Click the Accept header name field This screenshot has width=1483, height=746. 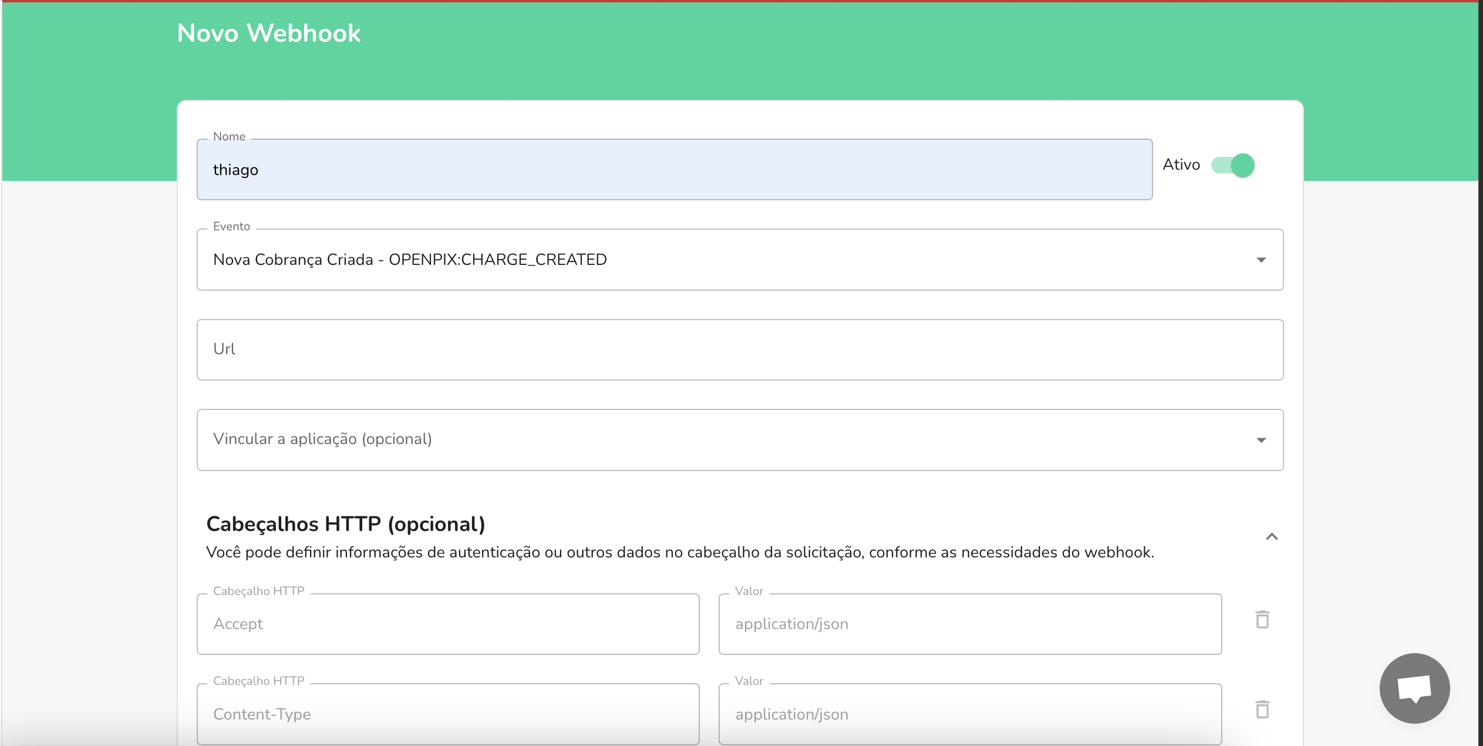(x=447, y=623)
